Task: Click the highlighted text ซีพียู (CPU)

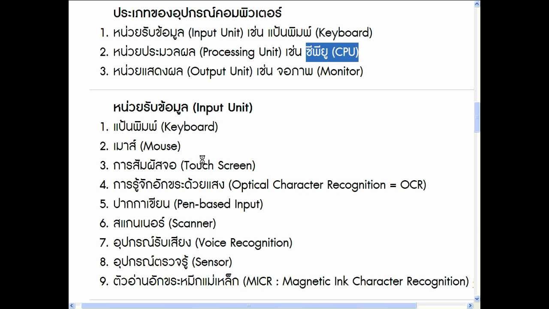Action: click(x=332, y=52)
